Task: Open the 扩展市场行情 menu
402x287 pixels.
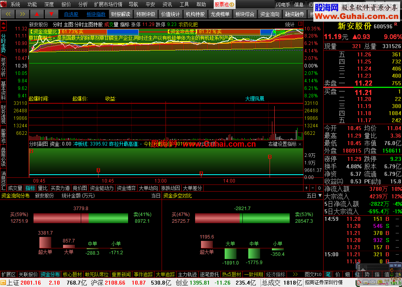Action: coord(108,4)
